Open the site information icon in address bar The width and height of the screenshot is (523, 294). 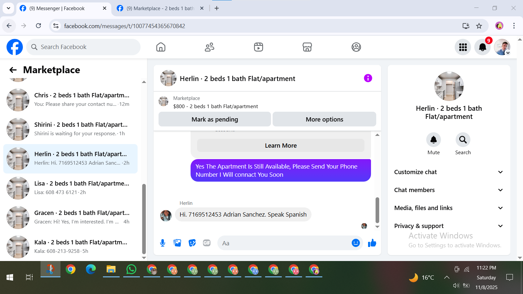pyautogui.click(x=56, y=26)
